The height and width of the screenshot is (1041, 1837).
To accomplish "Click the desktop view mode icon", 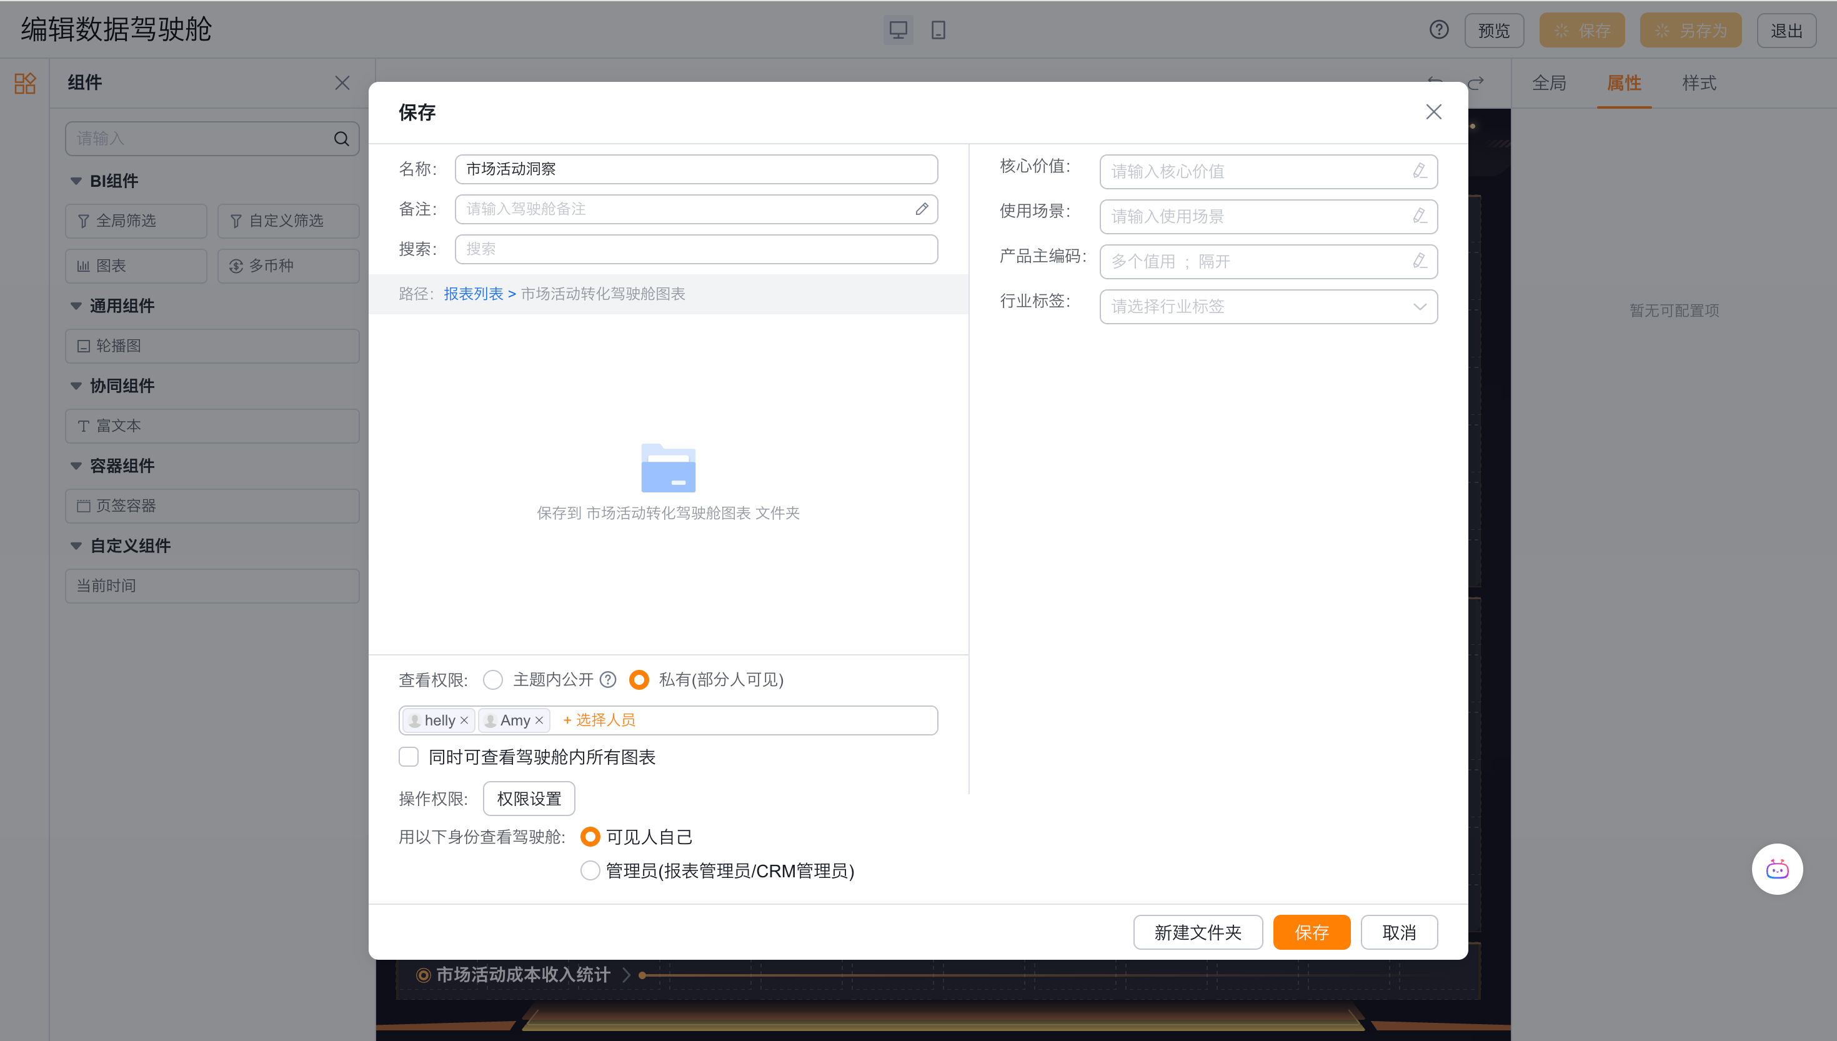I will pos(898,30).
